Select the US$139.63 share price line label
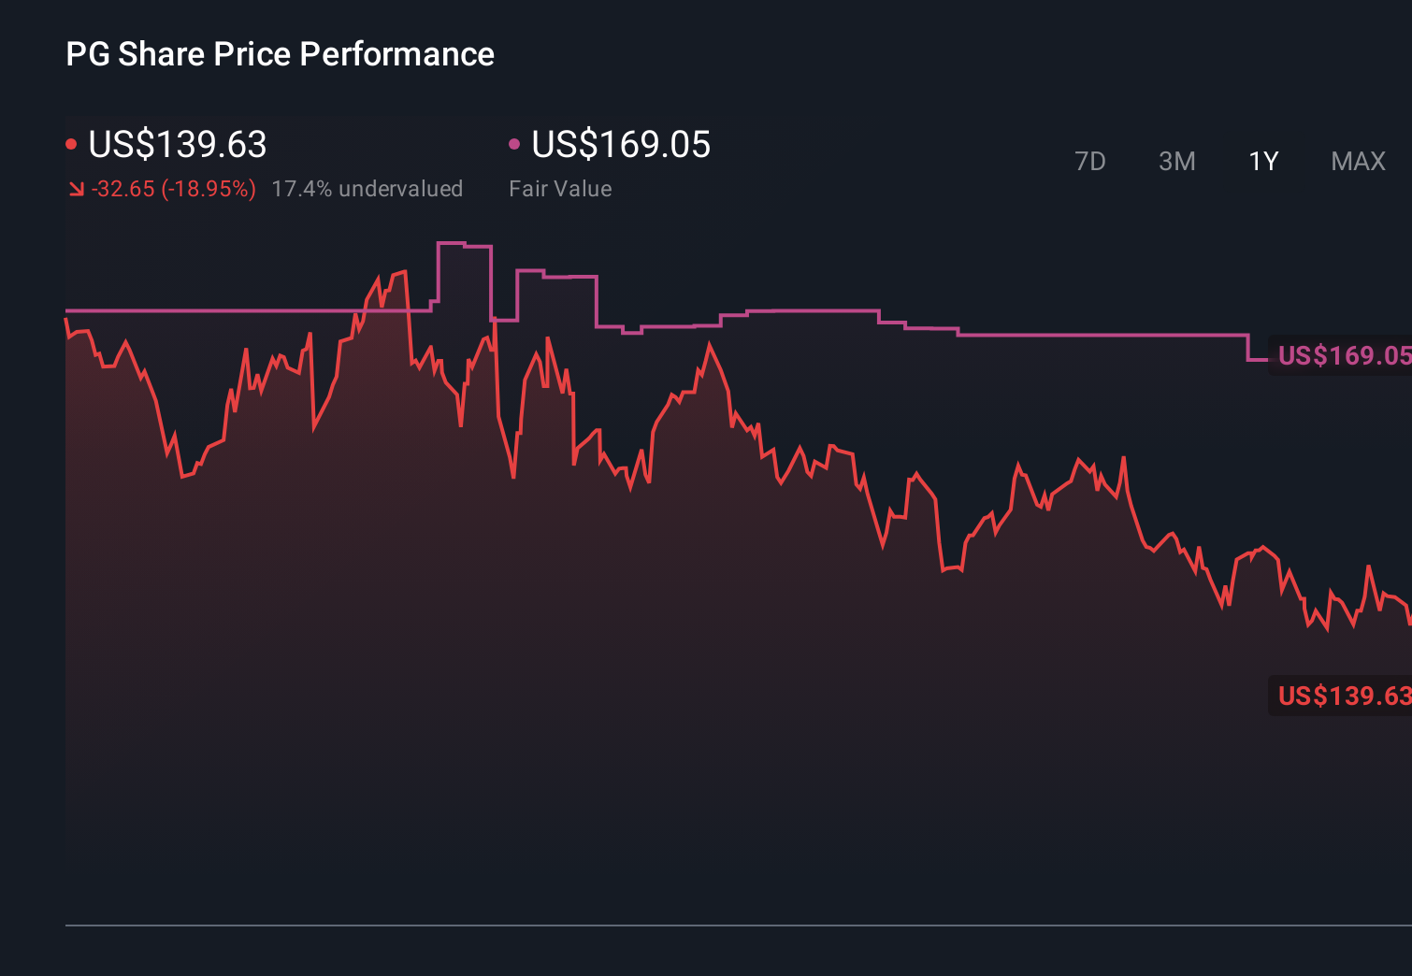 (x=1344, y=696)
